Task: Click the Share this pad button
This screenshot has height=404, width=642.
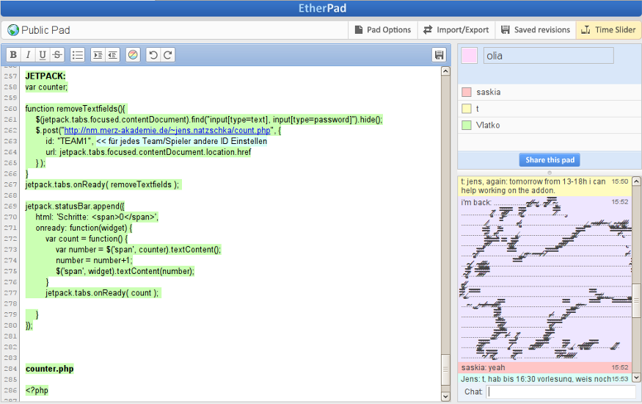Action: pos(550,160)
